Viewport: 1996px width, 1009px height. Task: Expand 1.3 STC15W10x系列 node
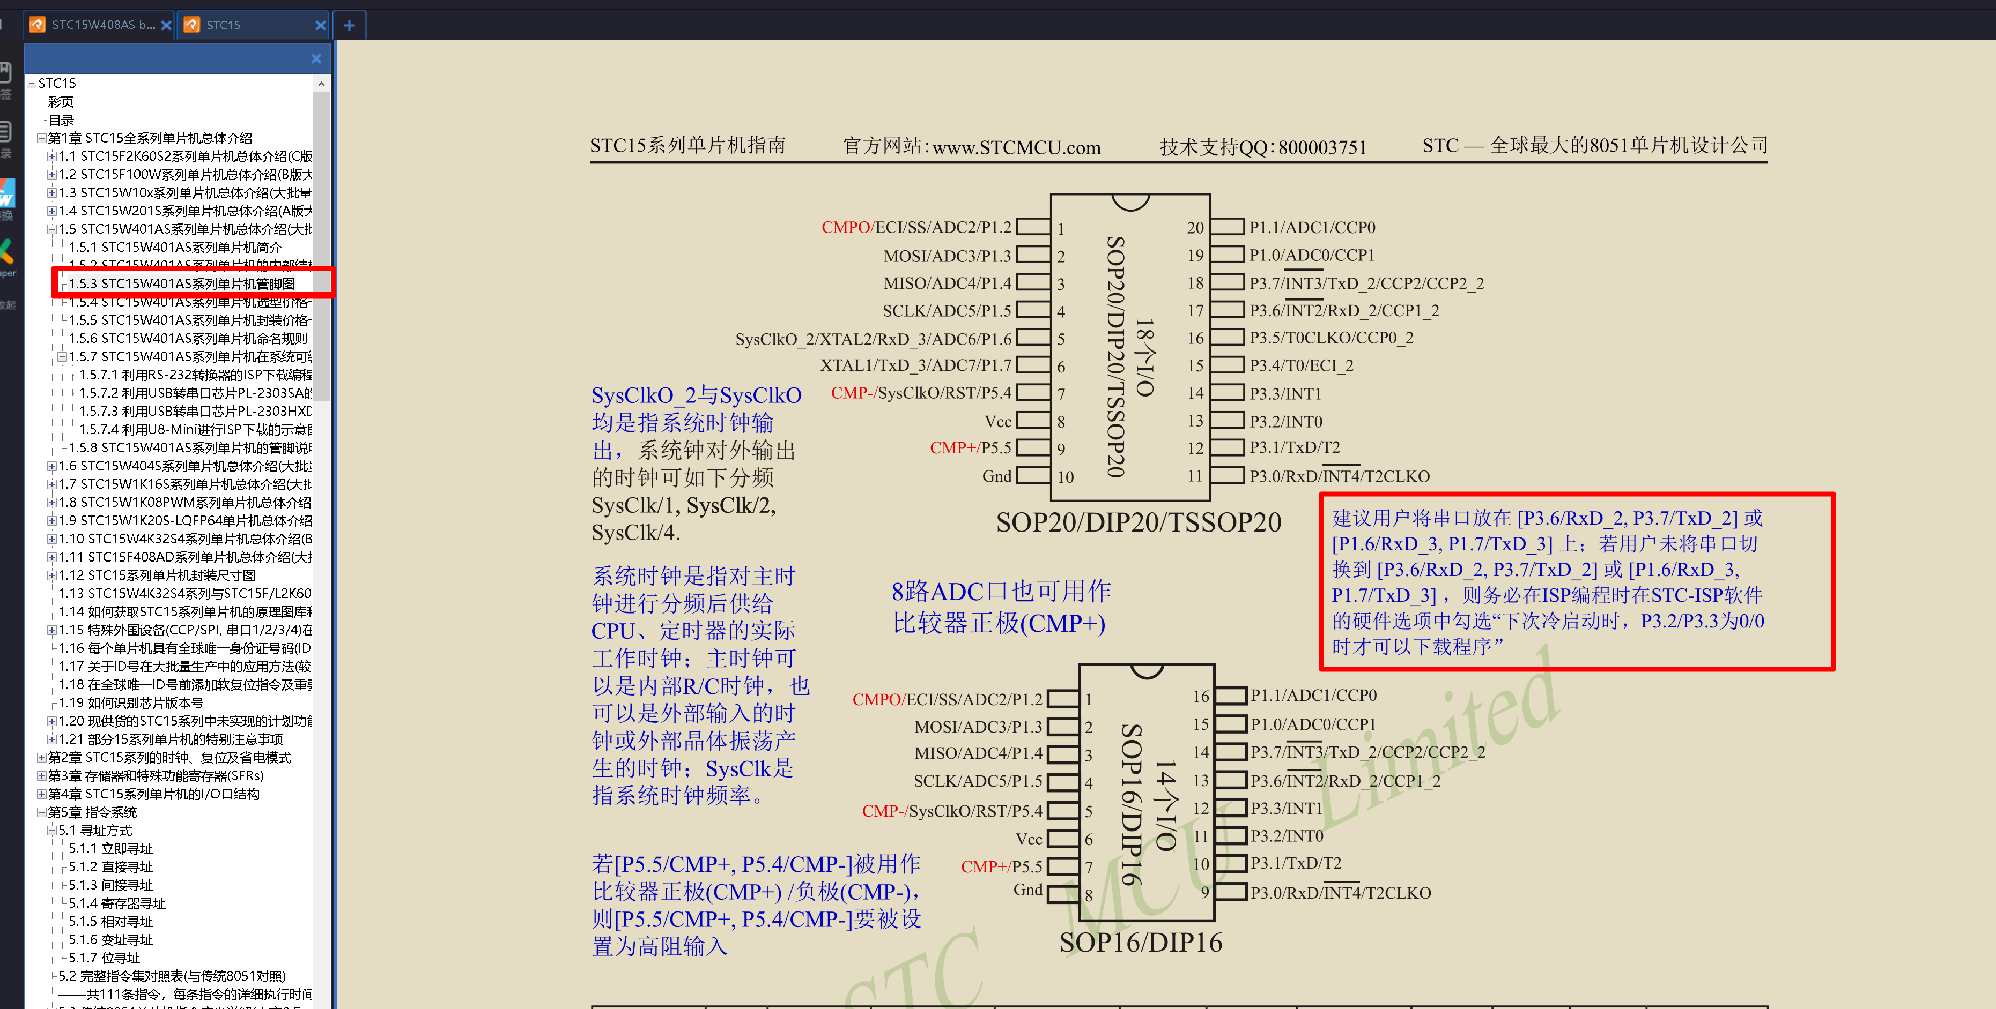[52, 193]
